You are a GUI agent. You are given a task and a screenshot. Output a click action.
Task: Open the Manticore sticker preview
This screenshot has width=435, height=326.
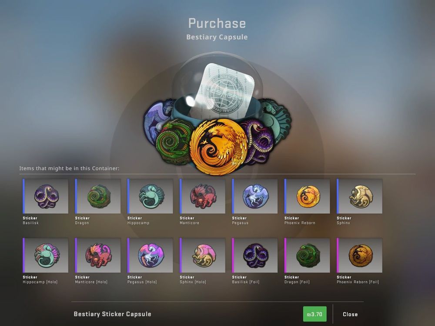(x=203, y=196)
